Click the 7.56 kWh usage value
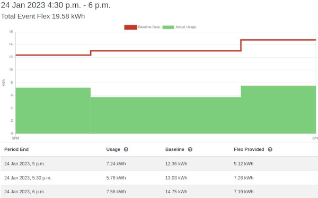This screenshot has height=198, width=318. click(x=116, y=192)
